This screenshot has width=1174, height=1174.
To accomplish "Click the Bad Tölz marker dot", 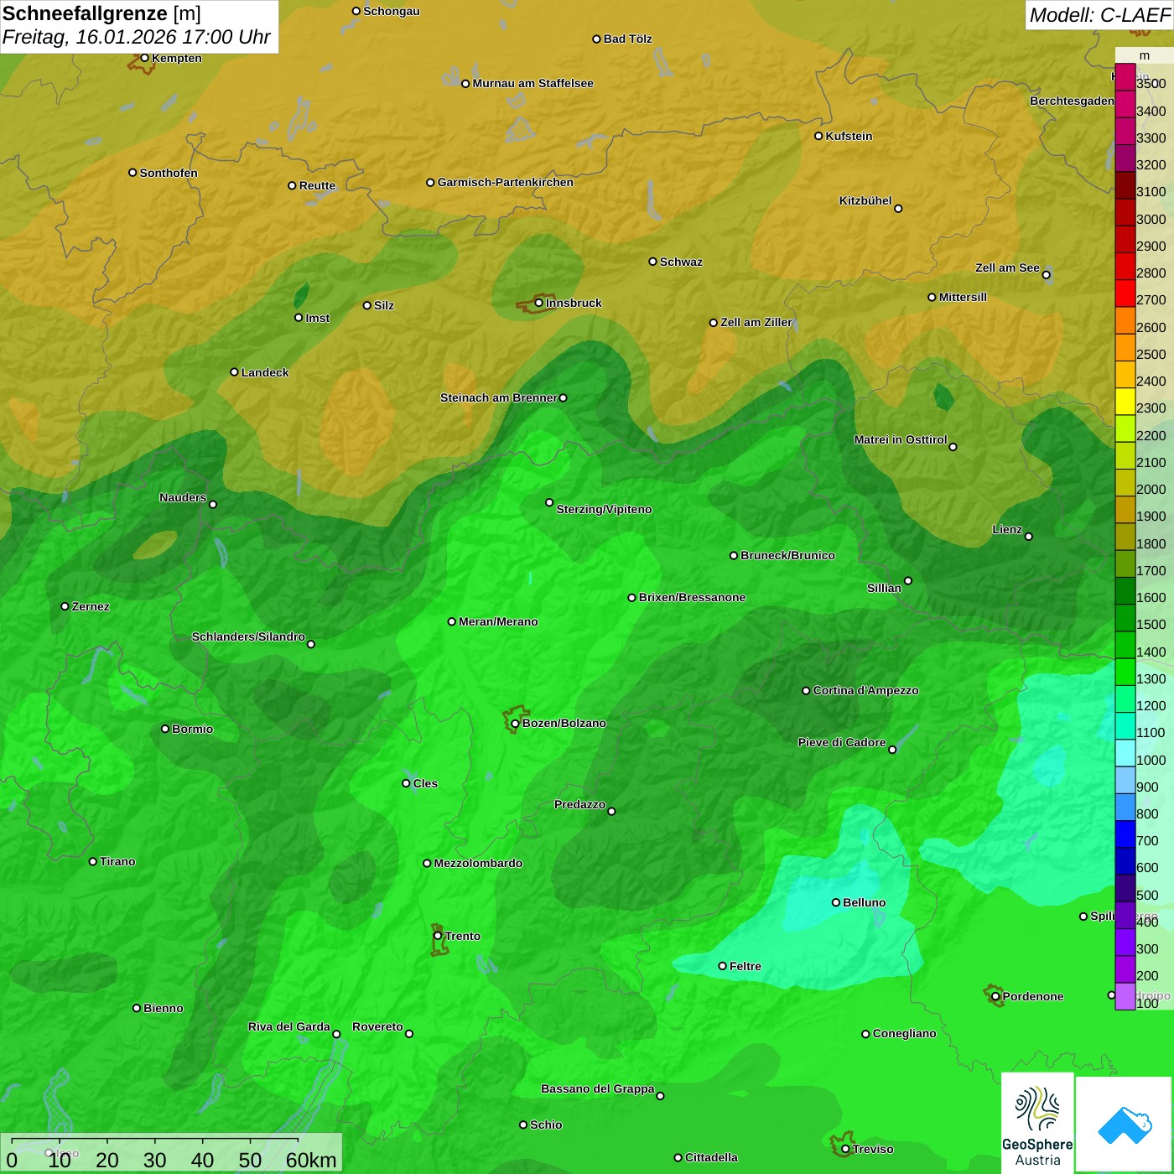I will tap(596, 39).
